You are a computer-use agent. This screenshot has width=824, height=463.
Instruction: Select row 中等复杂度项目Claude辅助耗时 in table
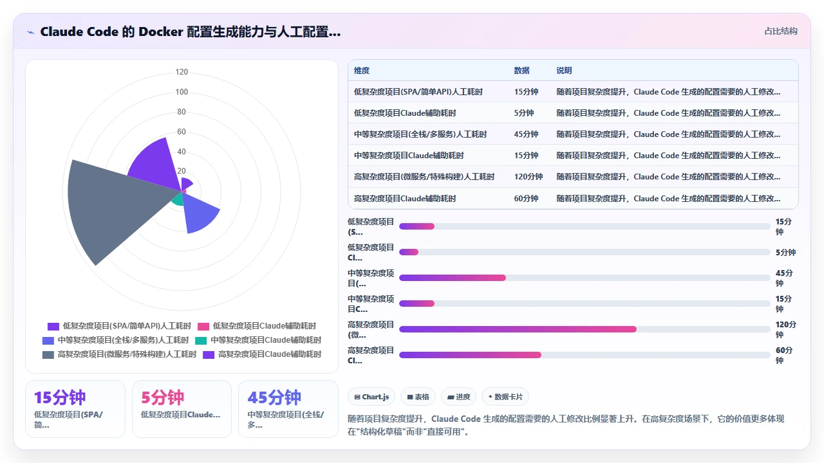point(573,156)
